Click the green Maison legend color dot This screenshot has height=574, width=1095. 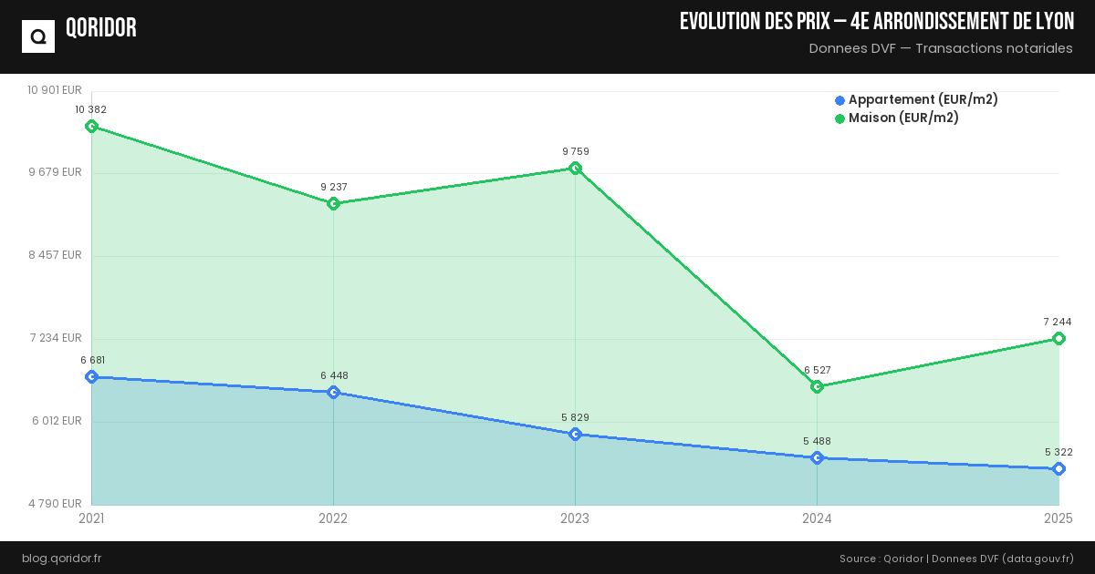(839, 118)
